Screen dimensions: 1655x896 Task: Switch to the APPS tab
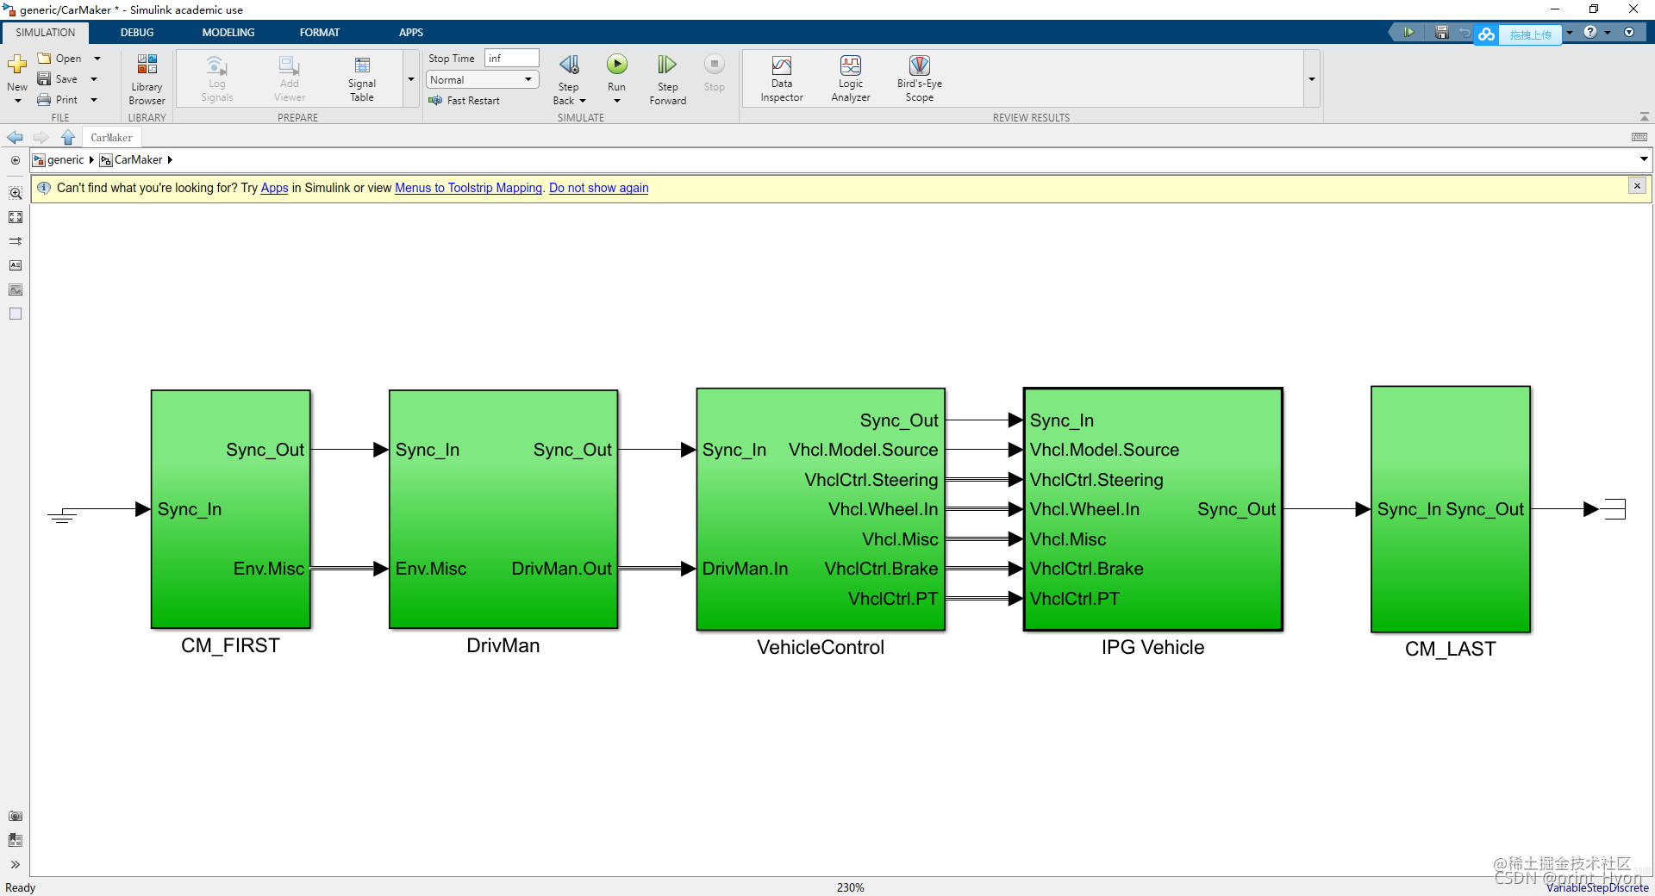[411, 33]
